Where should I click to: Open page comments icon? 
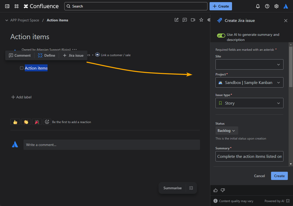click(184, 20)
